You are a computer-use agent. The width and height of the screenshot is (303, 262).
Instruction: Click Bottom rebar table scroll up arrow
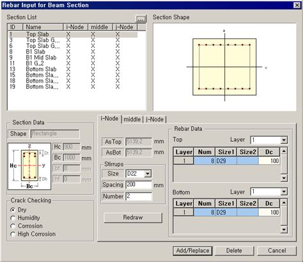[x=284, y=203]
